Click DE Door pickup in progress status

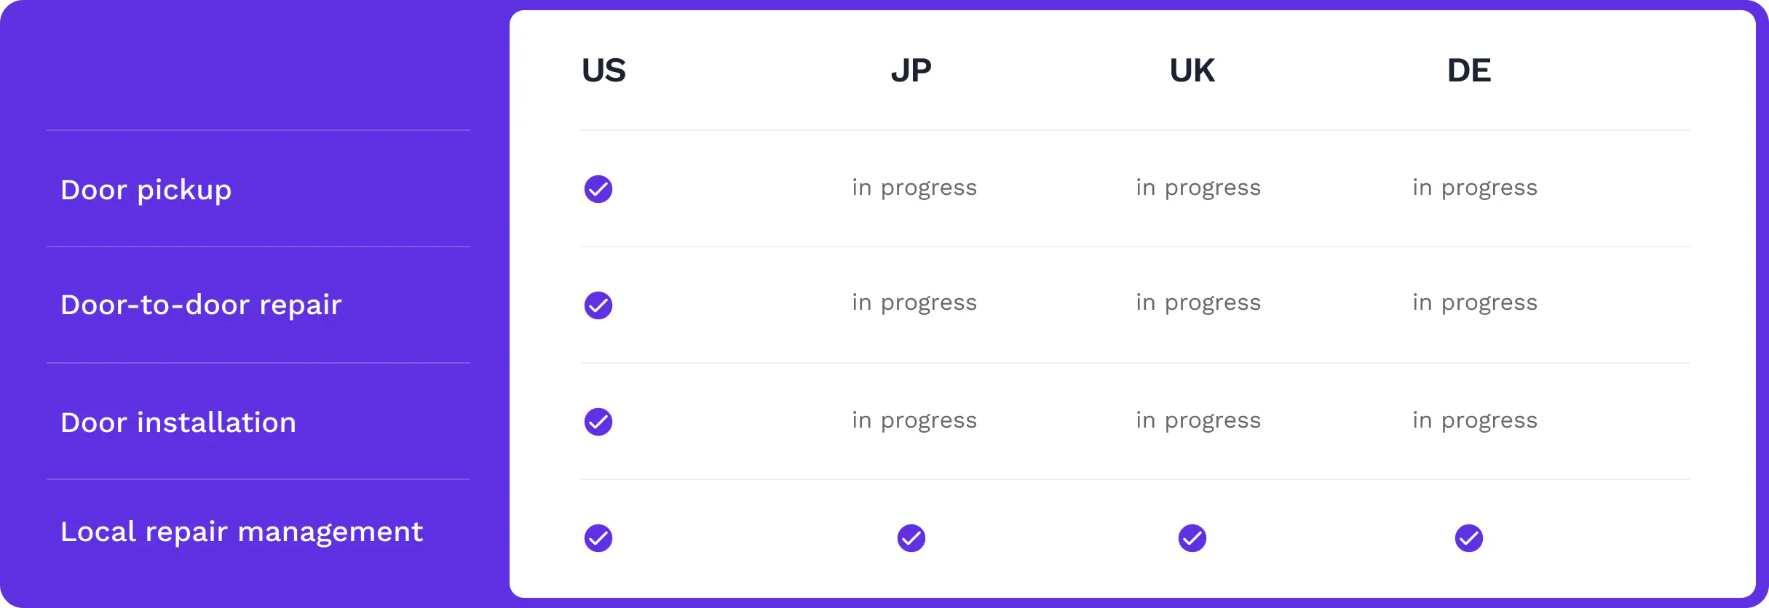coord(1475,188)
